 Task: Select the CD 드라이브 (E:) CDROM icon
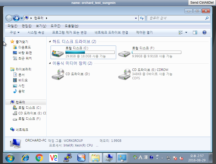(x=125, y=74)
